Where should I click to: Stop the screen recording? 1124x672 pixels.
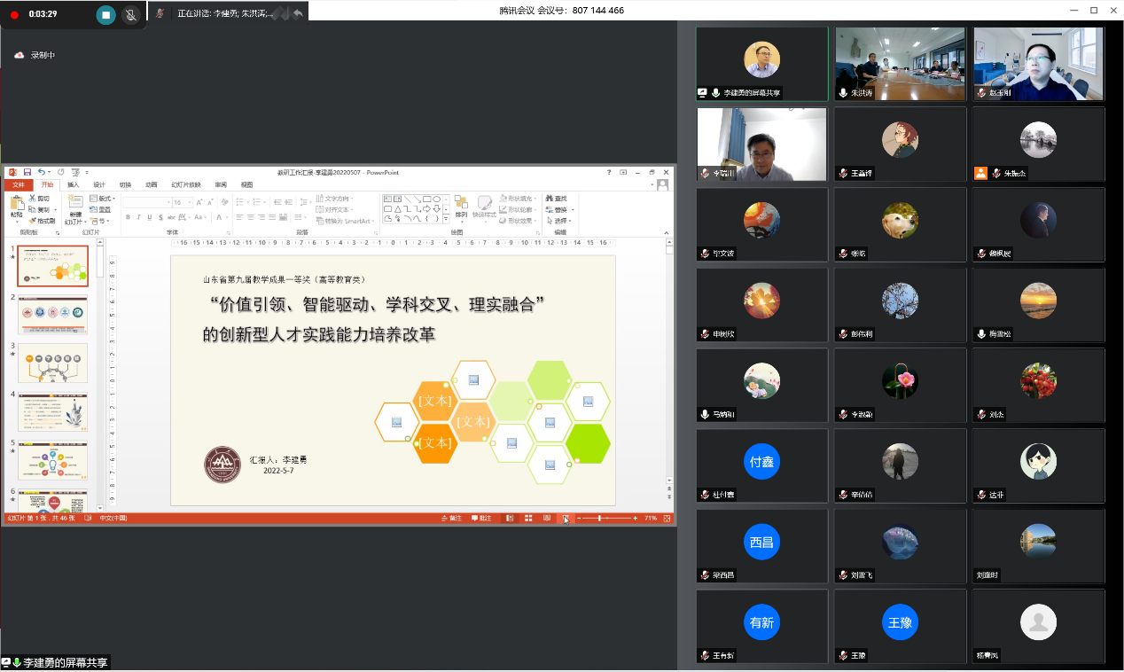tap(106, 15)
